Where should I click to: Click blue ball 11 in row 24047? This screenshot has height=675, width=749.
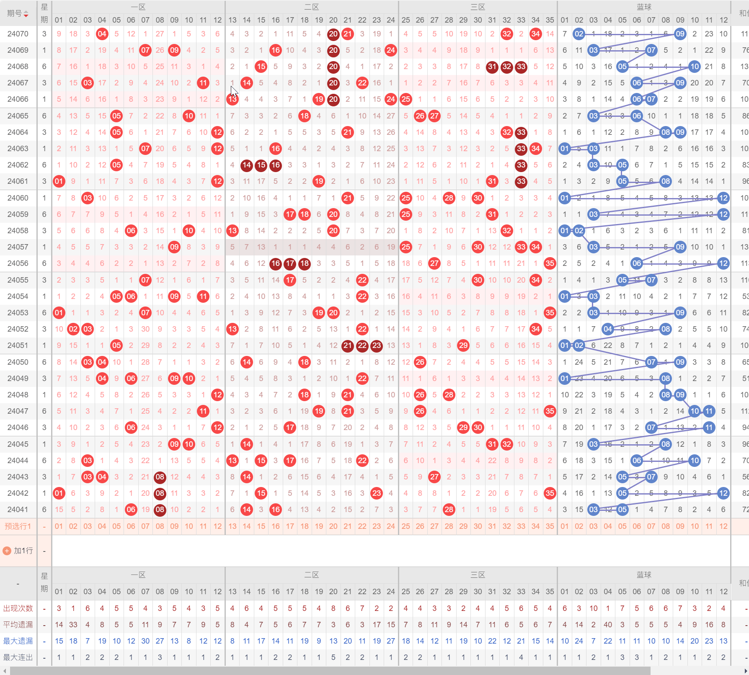[709, 411]
